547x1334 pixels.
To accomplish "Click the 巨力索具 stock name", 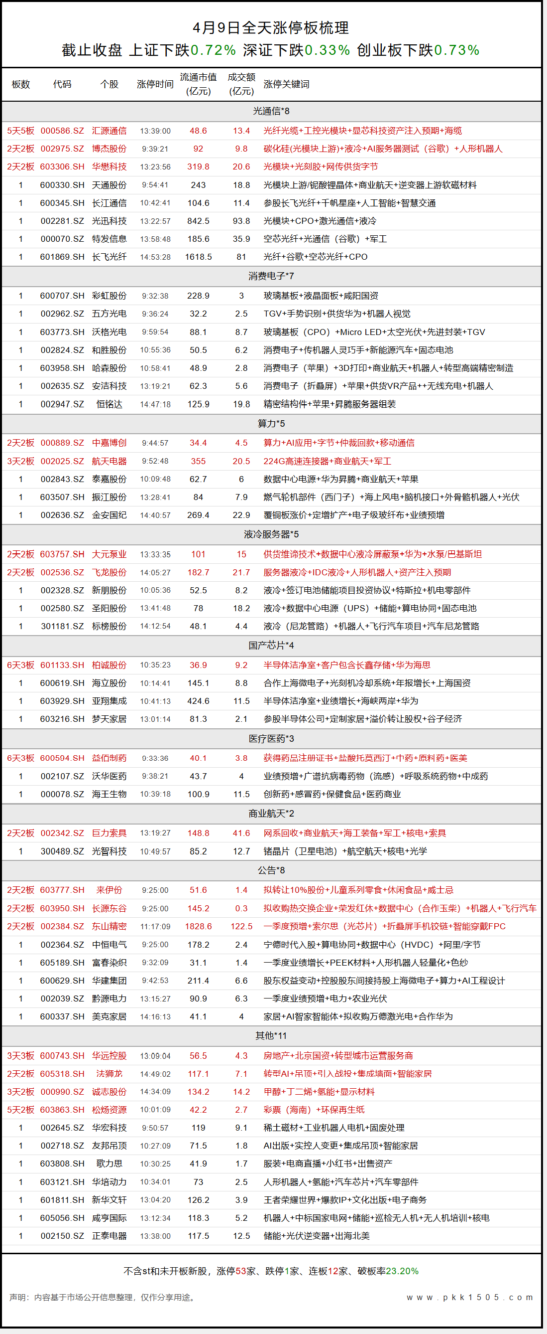I will click(109, 833).
